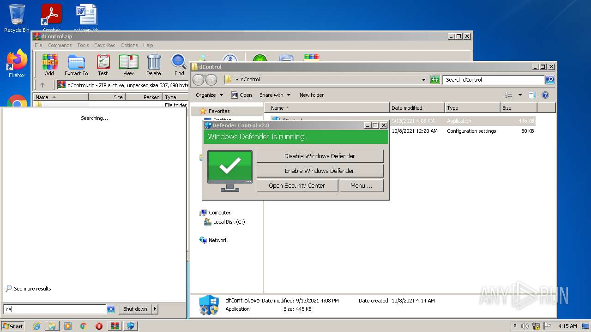Click the Find magnifier icon in WinRAR
The image size is (591, 332).
(x=179, y=65)
